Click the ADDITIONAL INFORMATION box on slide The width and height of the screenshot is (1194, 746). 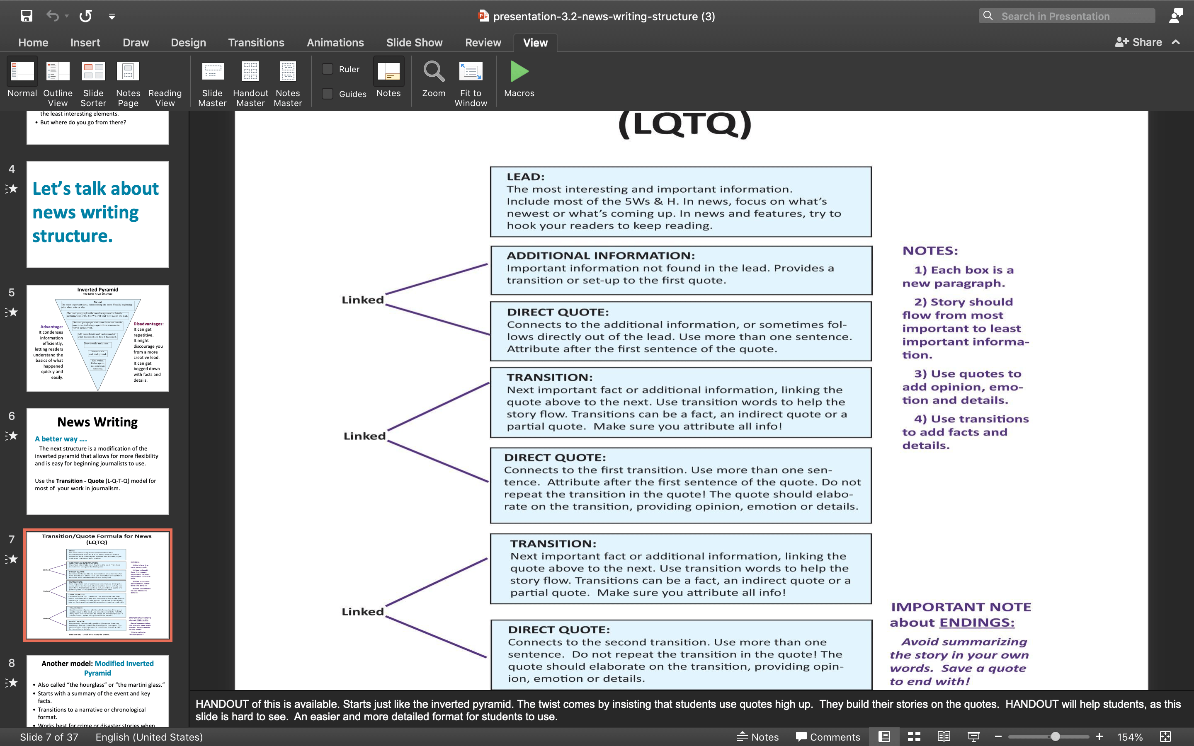tap(682, 270)
